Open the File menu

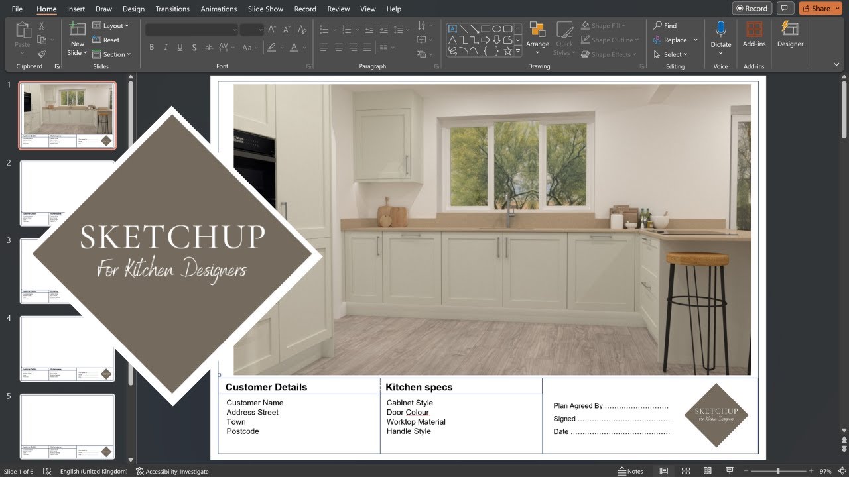click(x=17, y=9)
